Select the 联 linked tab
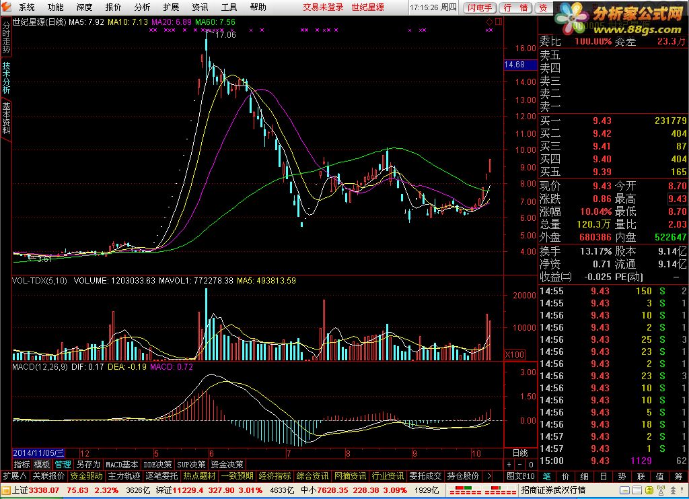This screenshot has height=499, width=689. 641,476
